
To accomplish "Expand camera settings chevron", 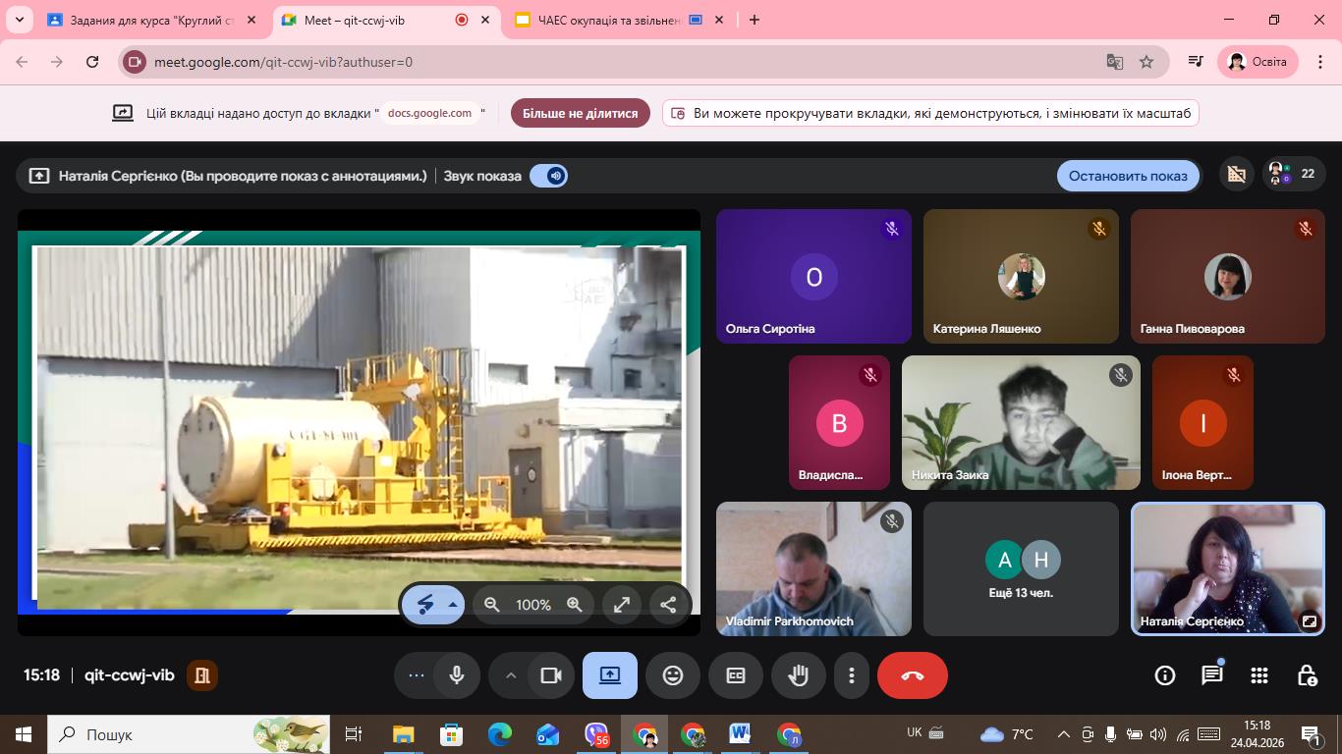I will point(511,675).
